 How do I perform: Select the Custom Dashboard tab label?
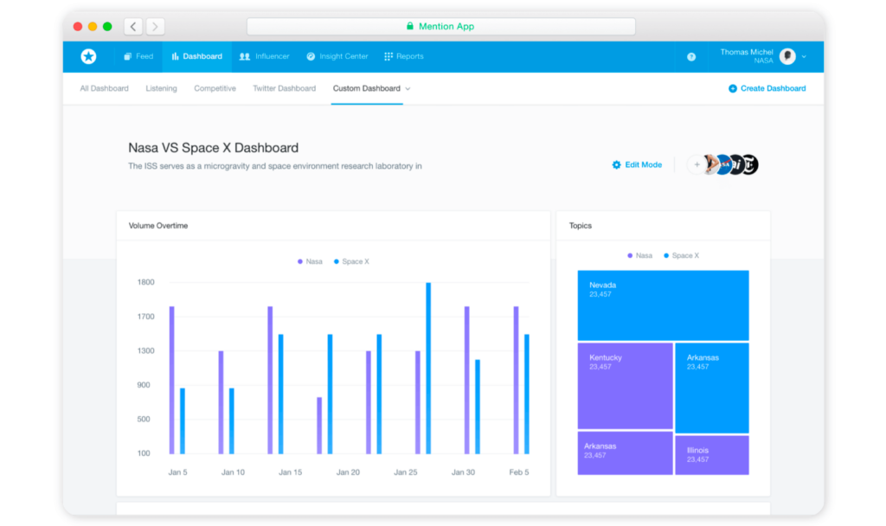pyautogui.click(x=366, y=88)
